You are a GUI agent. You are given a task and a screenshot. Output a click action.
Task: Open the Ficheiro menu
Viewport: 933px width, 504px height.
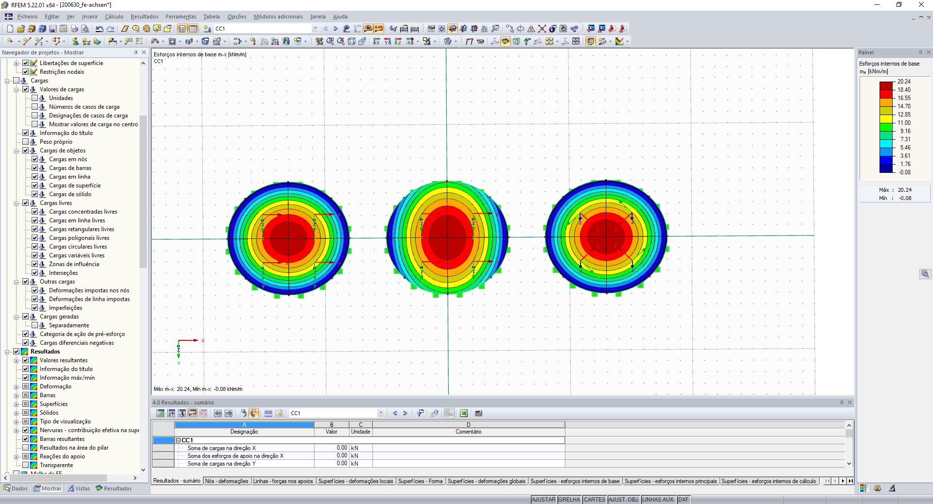click(27, 17)
